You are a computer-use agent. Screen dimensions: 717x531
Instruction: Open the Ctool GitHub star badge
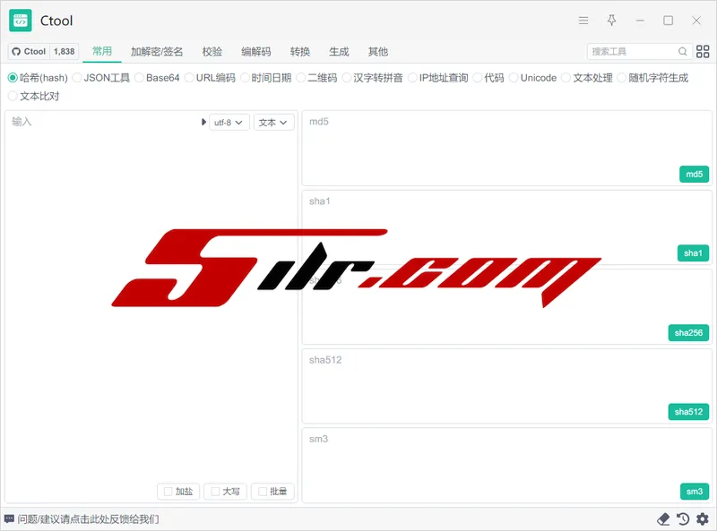(43, 52)
